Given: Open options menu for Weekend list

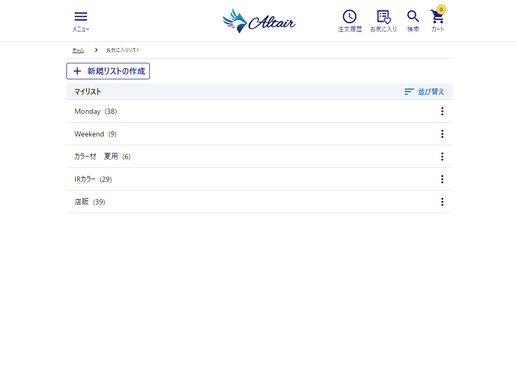Looking at the screenshot, I should 442,134.
